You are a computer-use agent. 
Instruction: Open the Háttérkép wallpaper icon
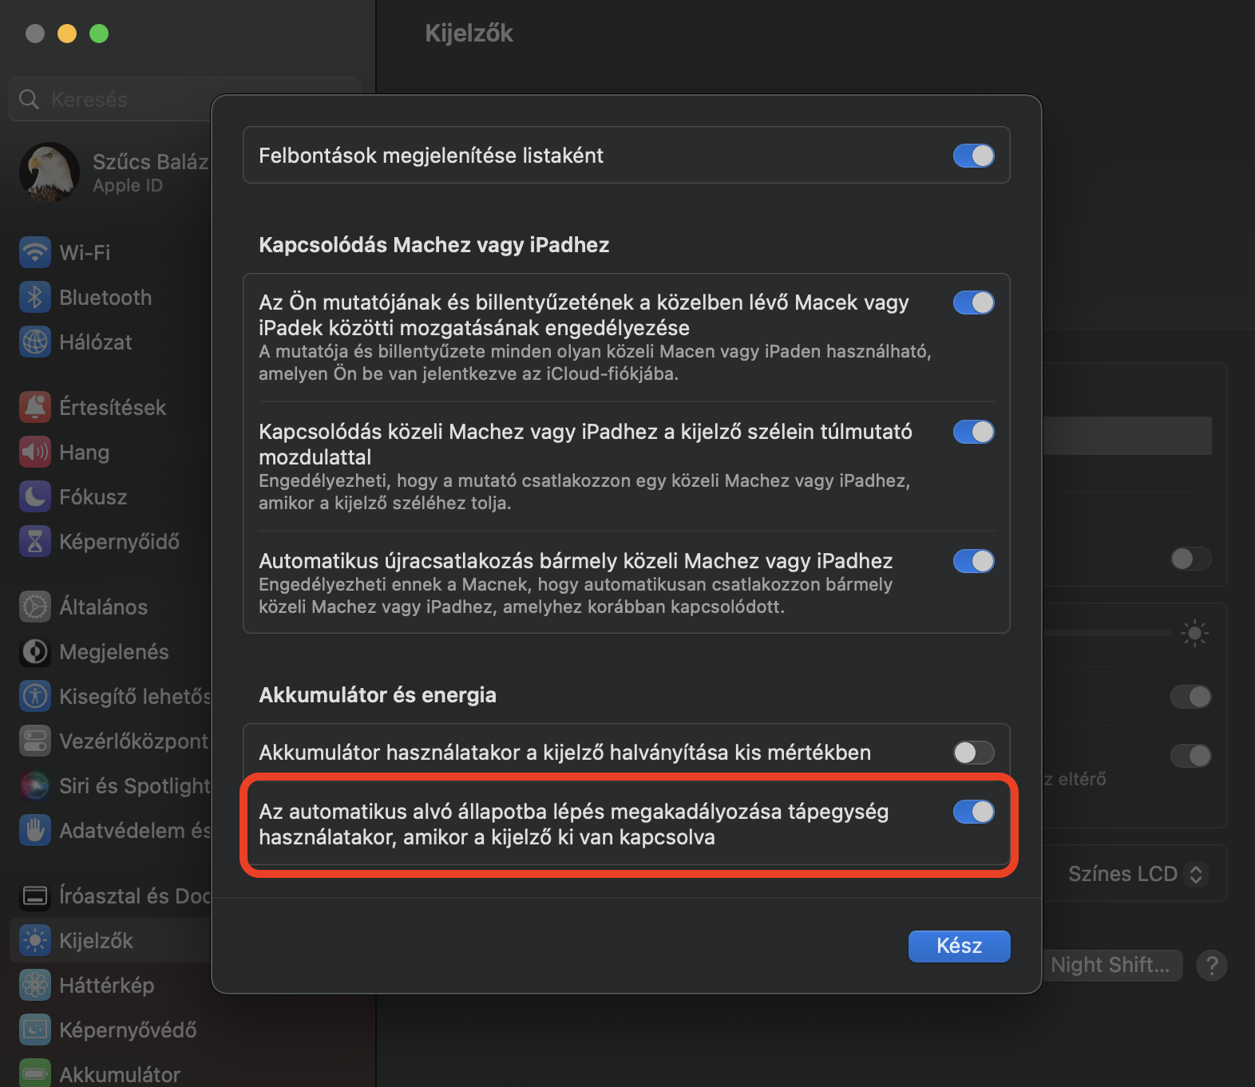(x=34, y=985)
